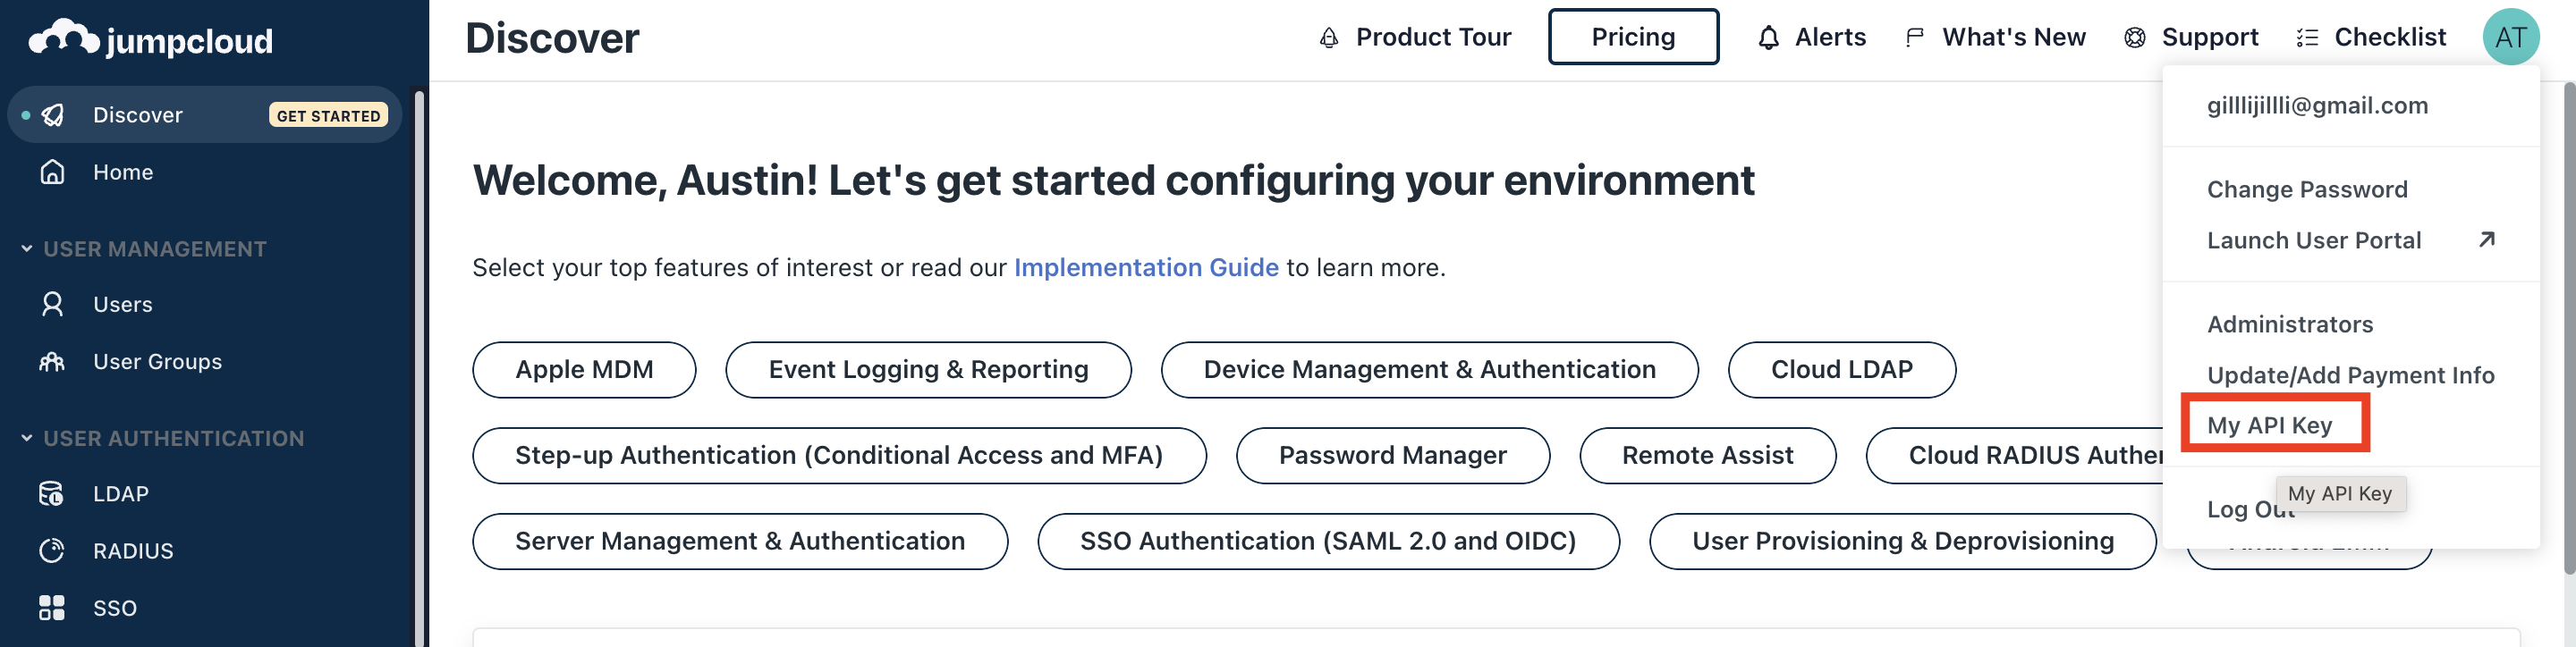This screenshot has height=647, width=2576.
Task: Click the SSO grid icon
Action: (x=52, y=607)
